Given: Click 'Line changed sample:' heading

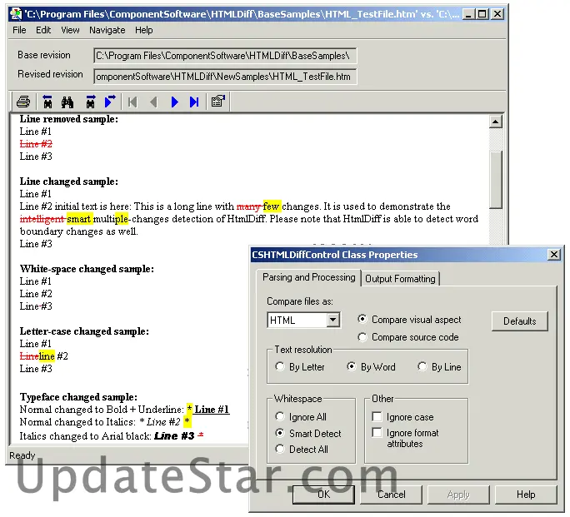Looking at the screenshot, I should (69, 181).
